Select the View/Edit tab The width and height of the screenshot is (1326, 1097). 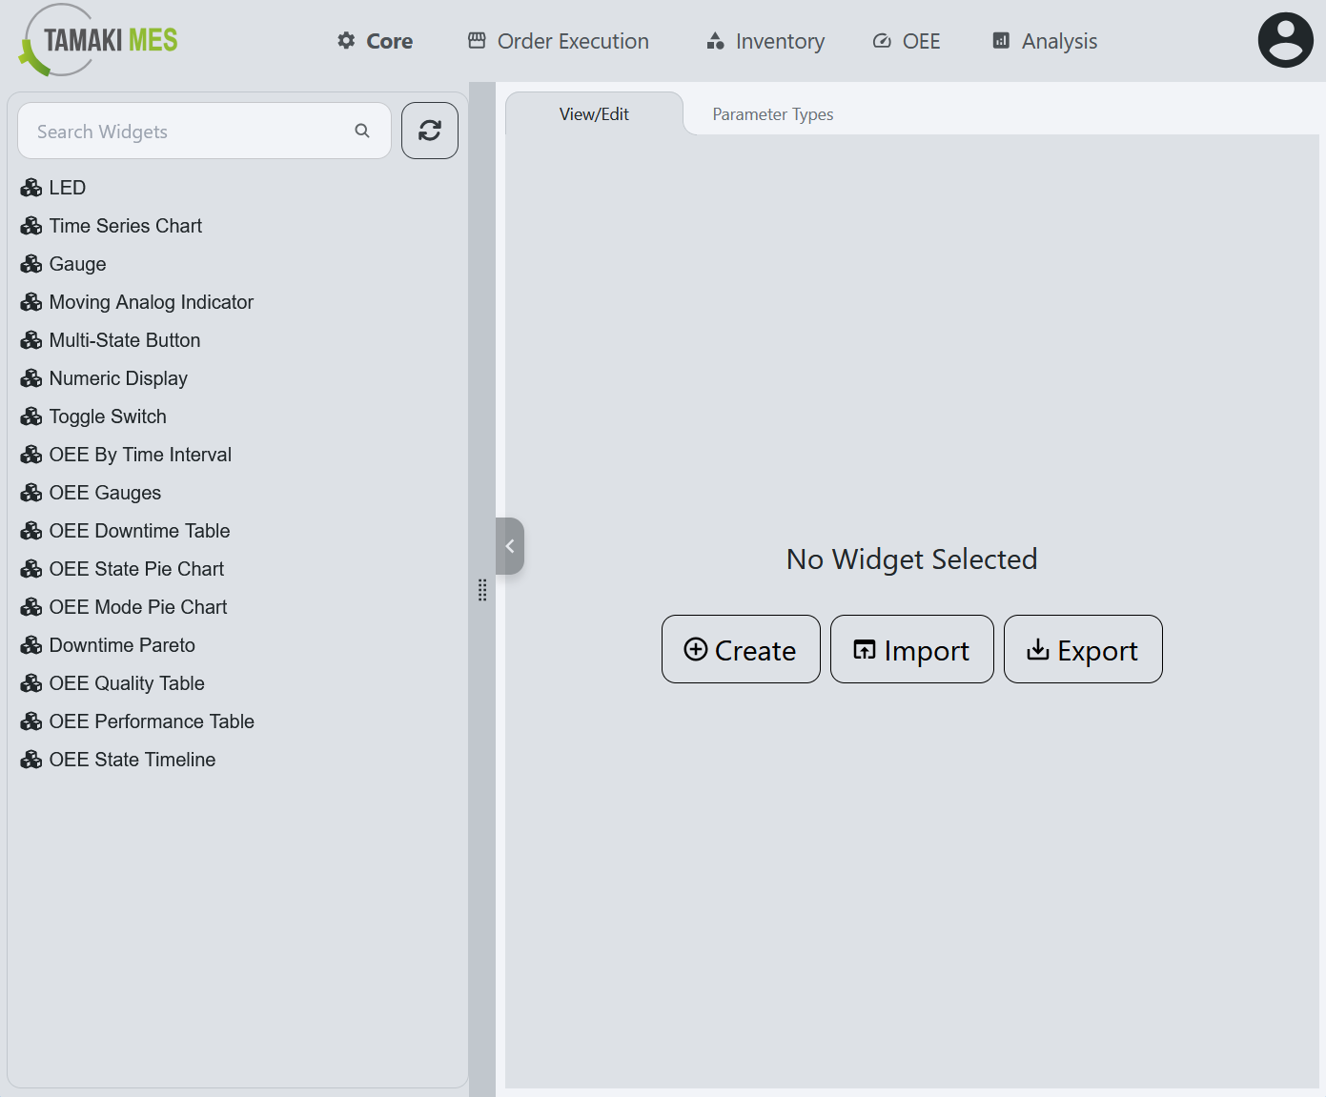(x=594, y=114)
